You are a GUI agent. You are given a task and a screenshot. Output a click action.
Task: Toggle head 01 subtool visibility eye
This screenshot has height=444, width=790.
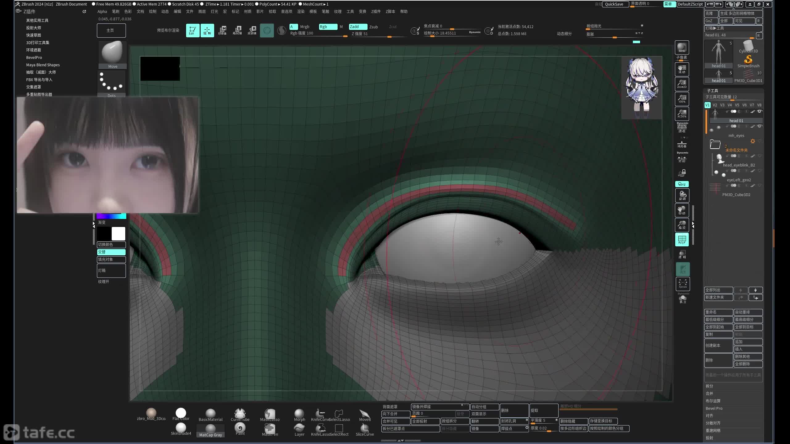[x=759, y=111]
